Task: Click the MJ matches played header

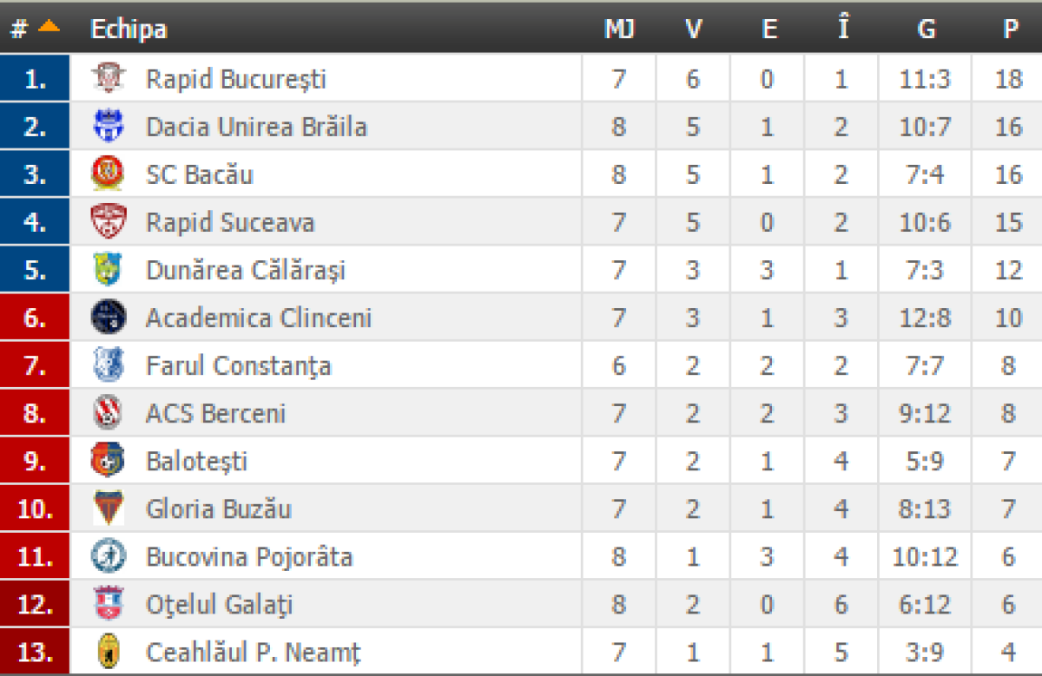Action: coord(618,28)
